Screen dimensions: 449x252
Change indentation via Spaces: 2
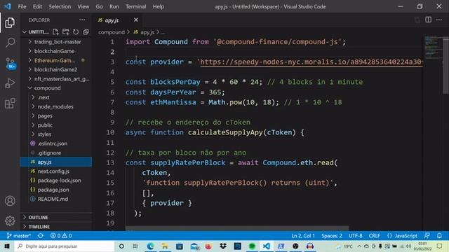click(x=332, y=236)
